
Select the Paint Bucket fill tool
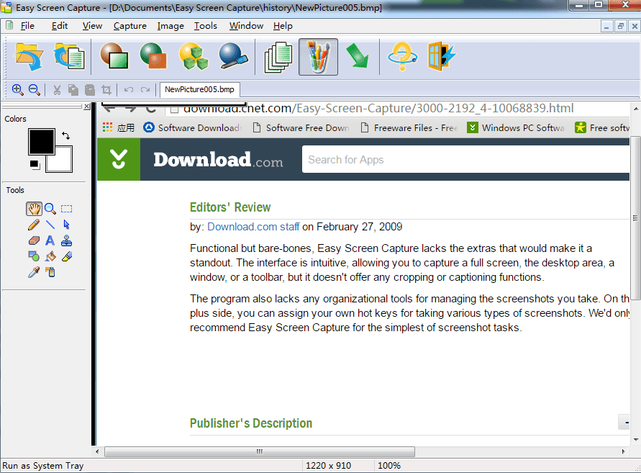click(50, 256)
